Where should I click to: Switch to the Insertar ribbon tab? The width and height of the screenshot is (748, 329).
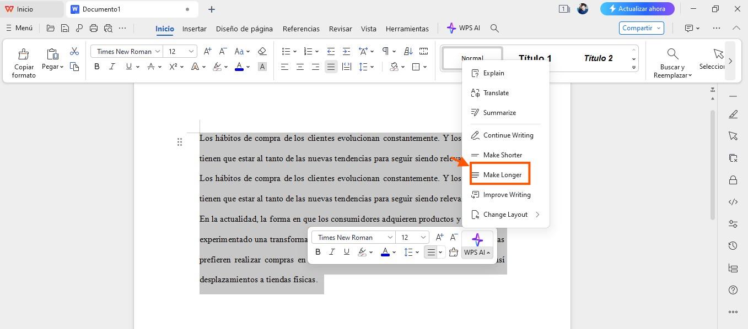coord(194,28)
